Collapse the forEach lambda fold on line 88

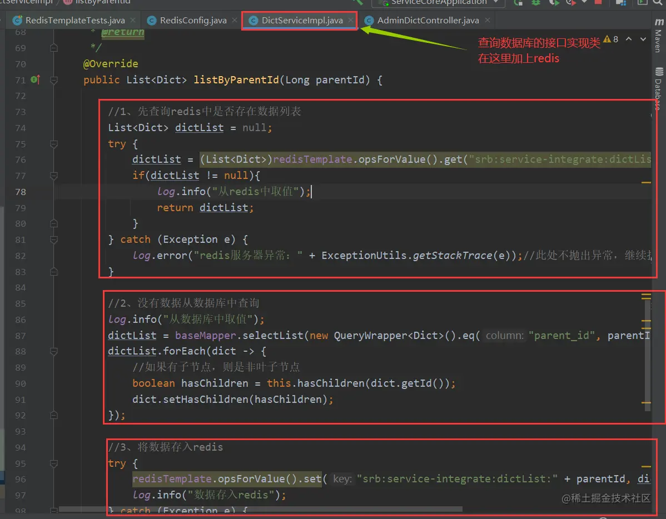(54, 351)
